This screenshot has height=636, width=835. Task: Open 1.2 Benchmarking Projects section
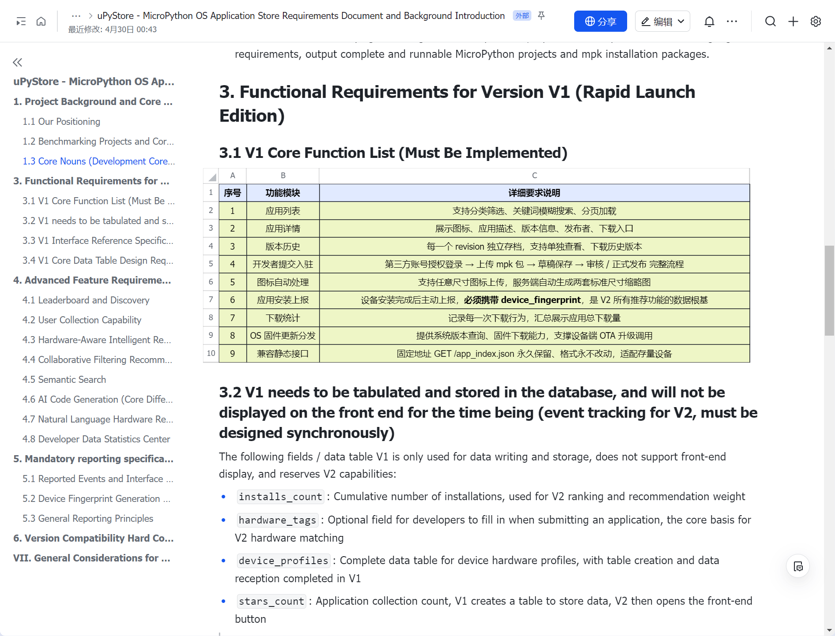tap(98, 141)
